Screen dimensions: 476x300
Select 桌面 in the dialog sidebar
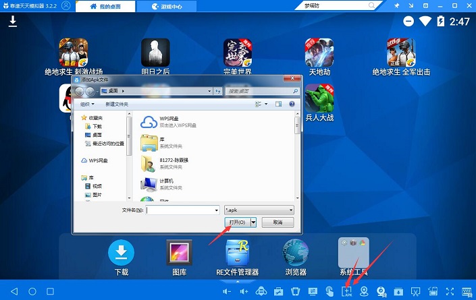(93, 135)
